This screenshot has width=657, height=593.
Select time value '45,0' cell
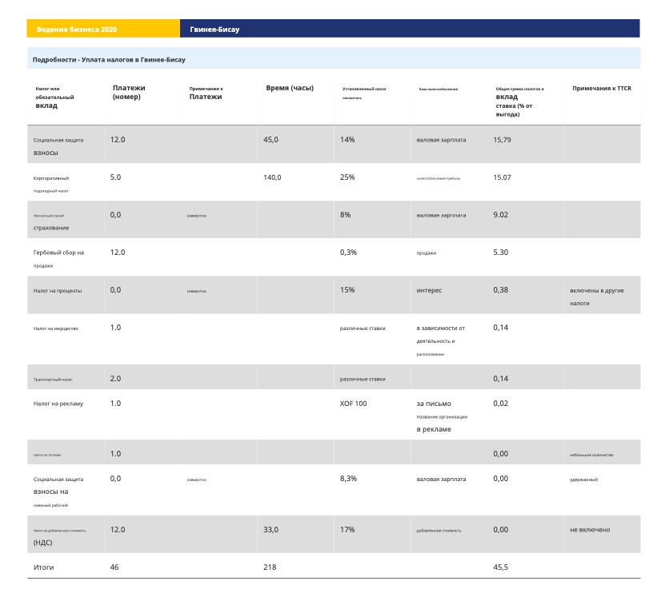270,140
